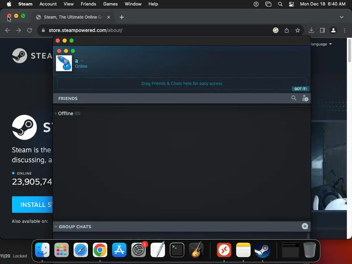Open Finder from the Dock

tap(42, 250)
